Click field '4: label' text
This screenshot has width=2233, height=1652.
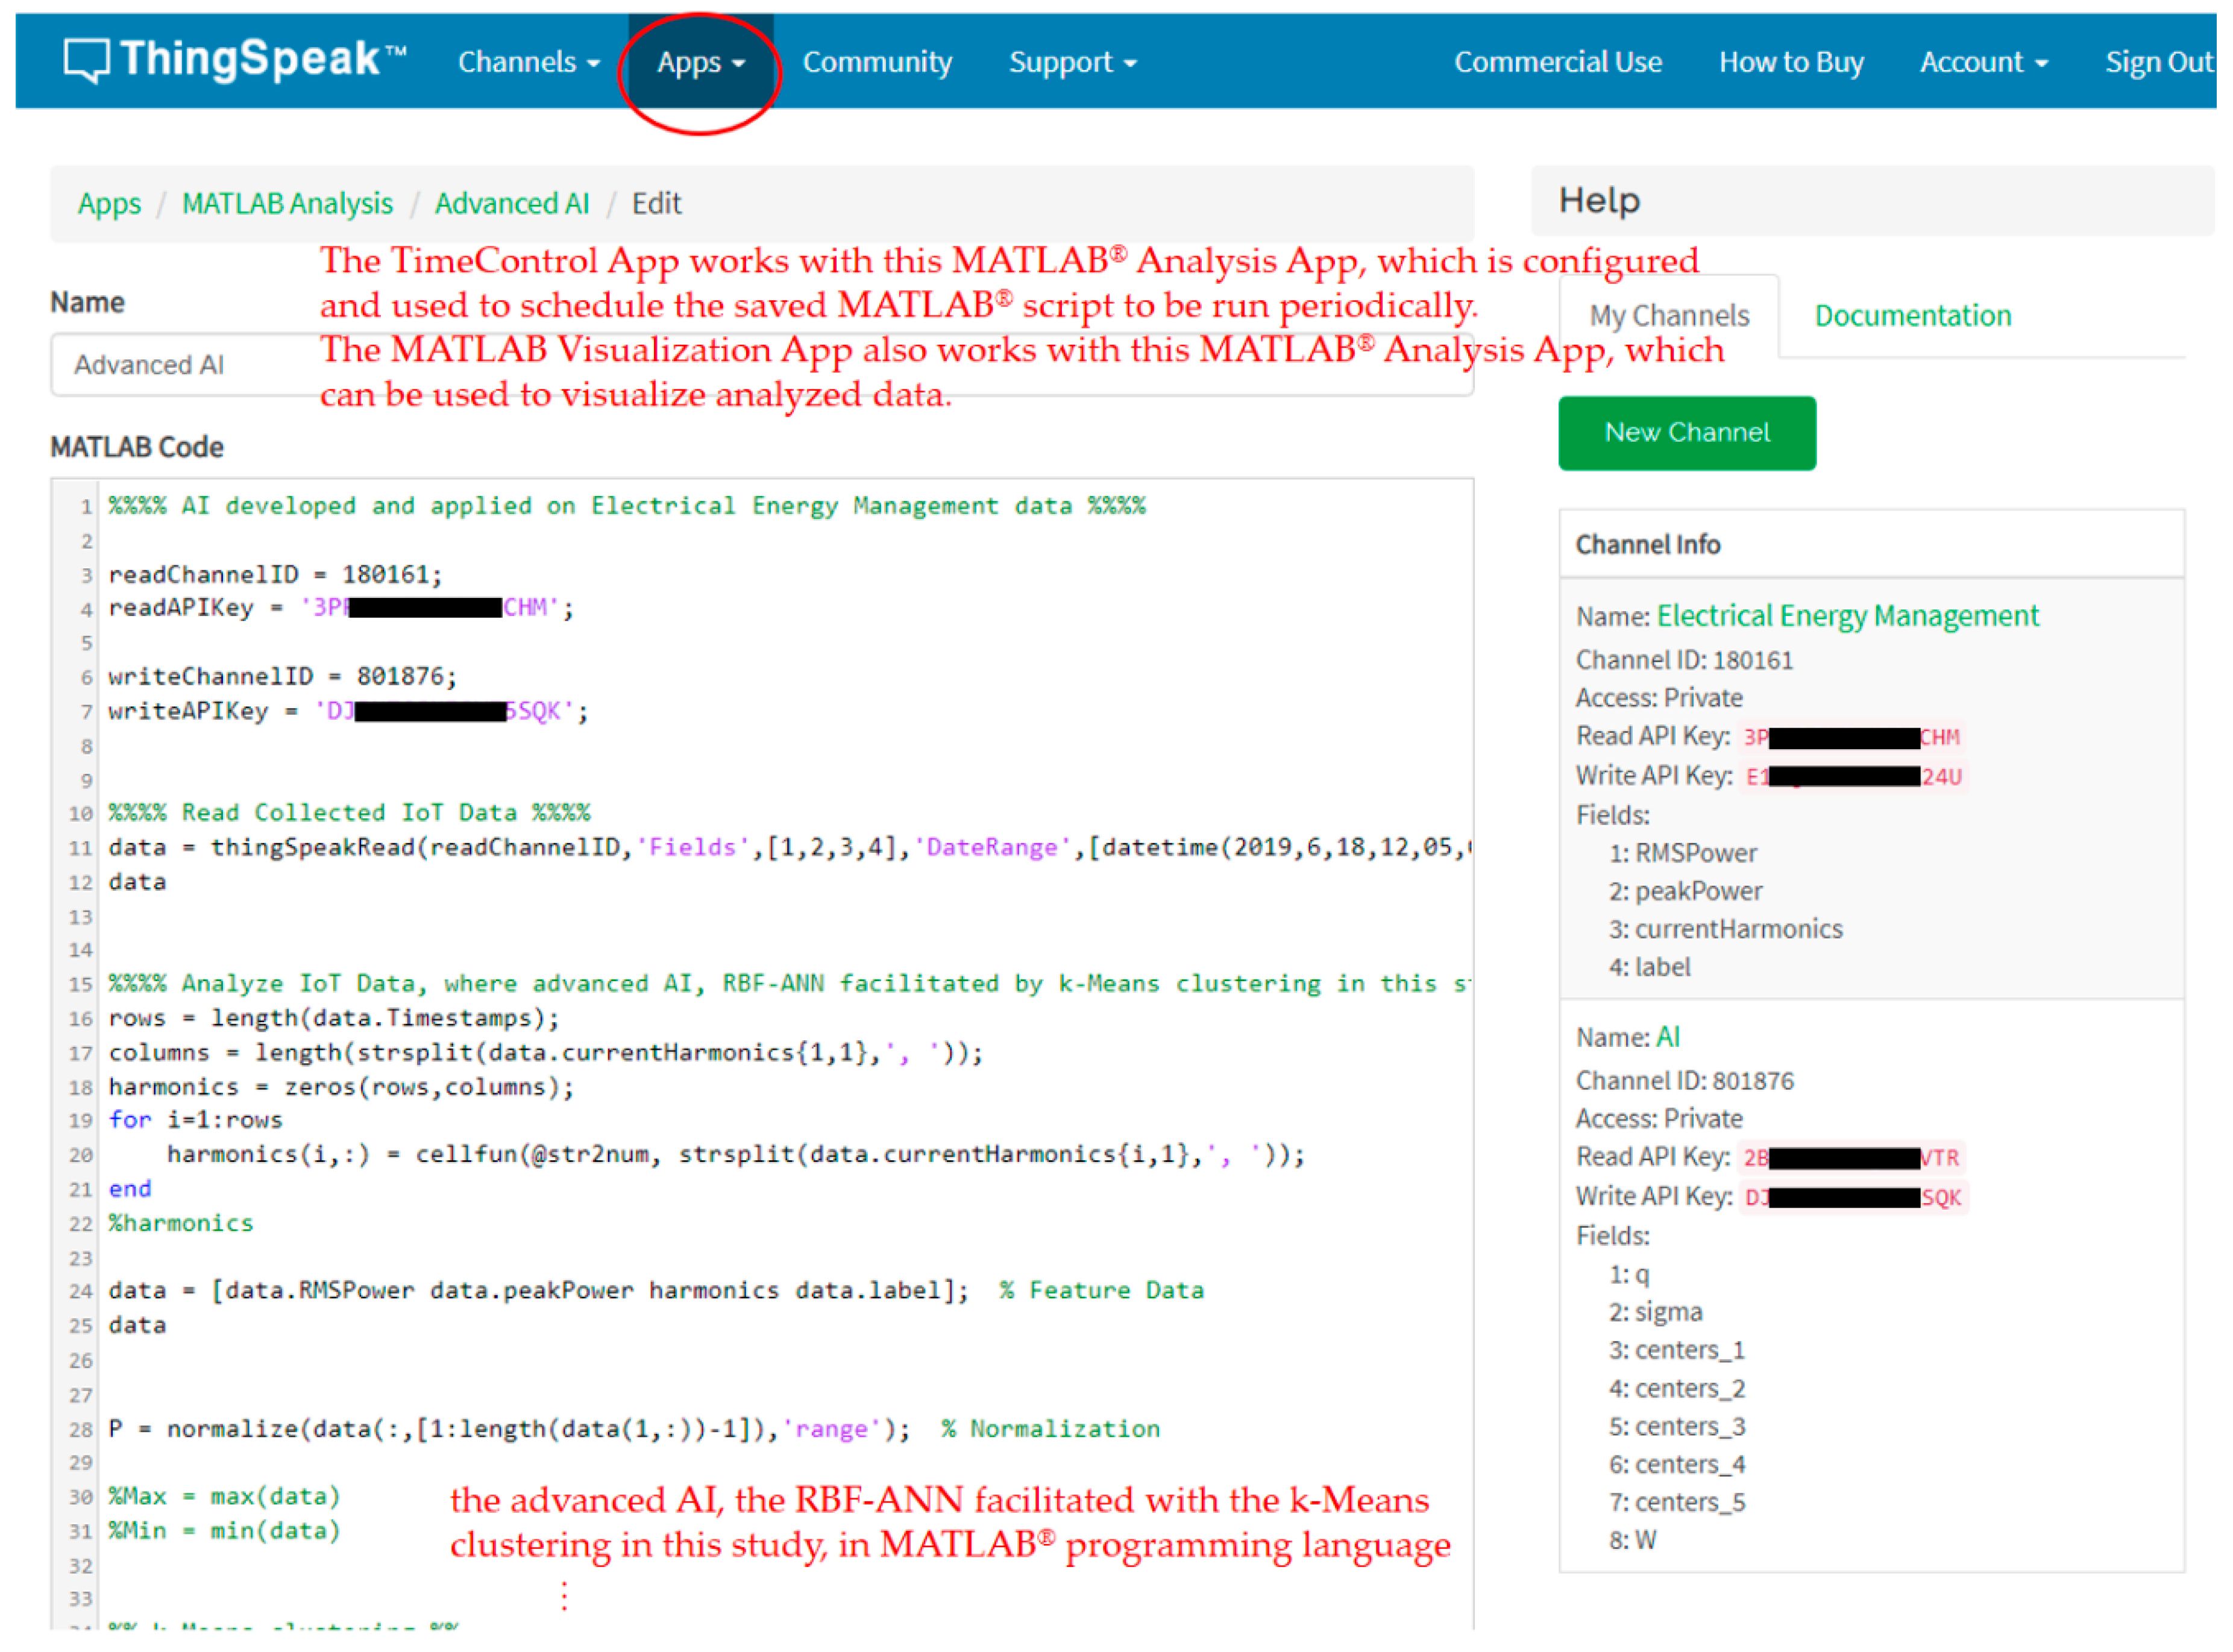click(1650, 968)
